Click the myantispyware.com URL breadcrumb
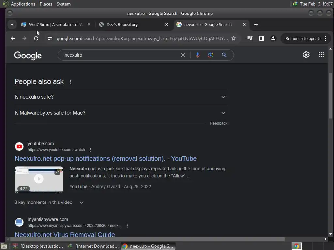This screenshot has height=250, width=334. [75, 226]
